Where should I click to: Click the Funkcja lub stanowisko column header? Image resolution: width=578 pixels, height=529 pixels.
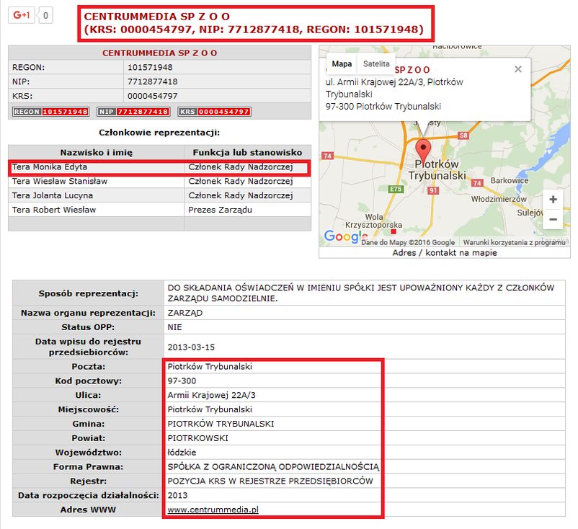(247, 152)
